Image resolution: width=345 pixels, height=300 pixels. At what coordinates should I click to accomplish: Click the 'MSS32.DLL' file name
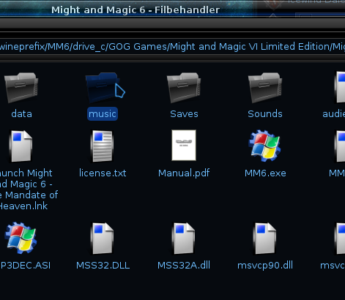103,266
